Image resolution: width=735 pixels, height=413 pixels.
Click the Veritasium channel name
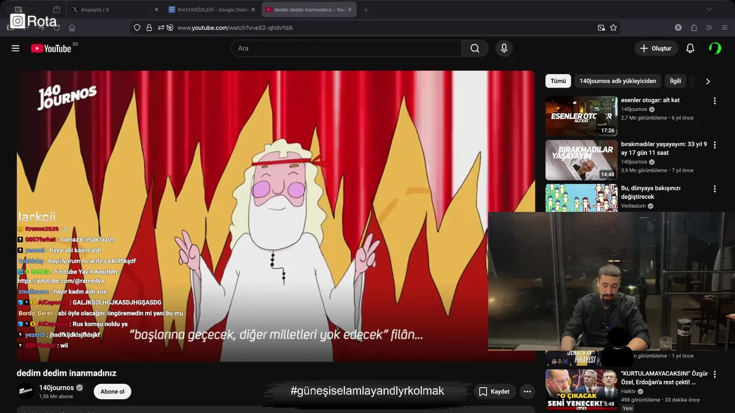point(634,205)
